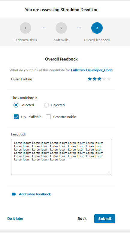Set overall rating to four stars
Image resolution: width=130 pixels, height=233 pixels.
tap(104, 79)
